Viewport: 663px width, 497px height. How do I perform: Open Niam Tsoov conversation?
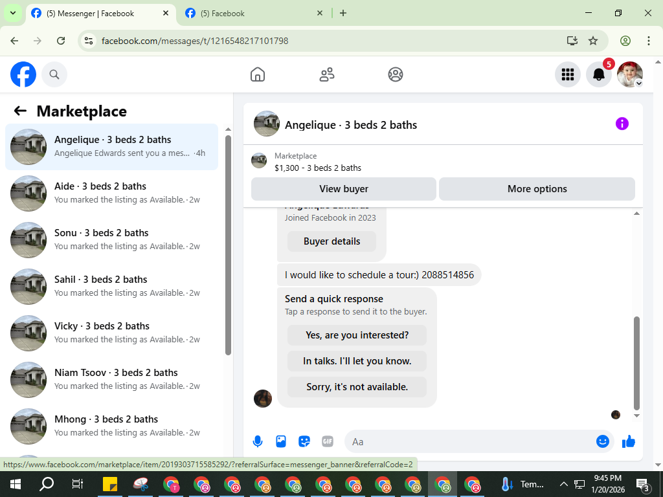coord(111,379)
